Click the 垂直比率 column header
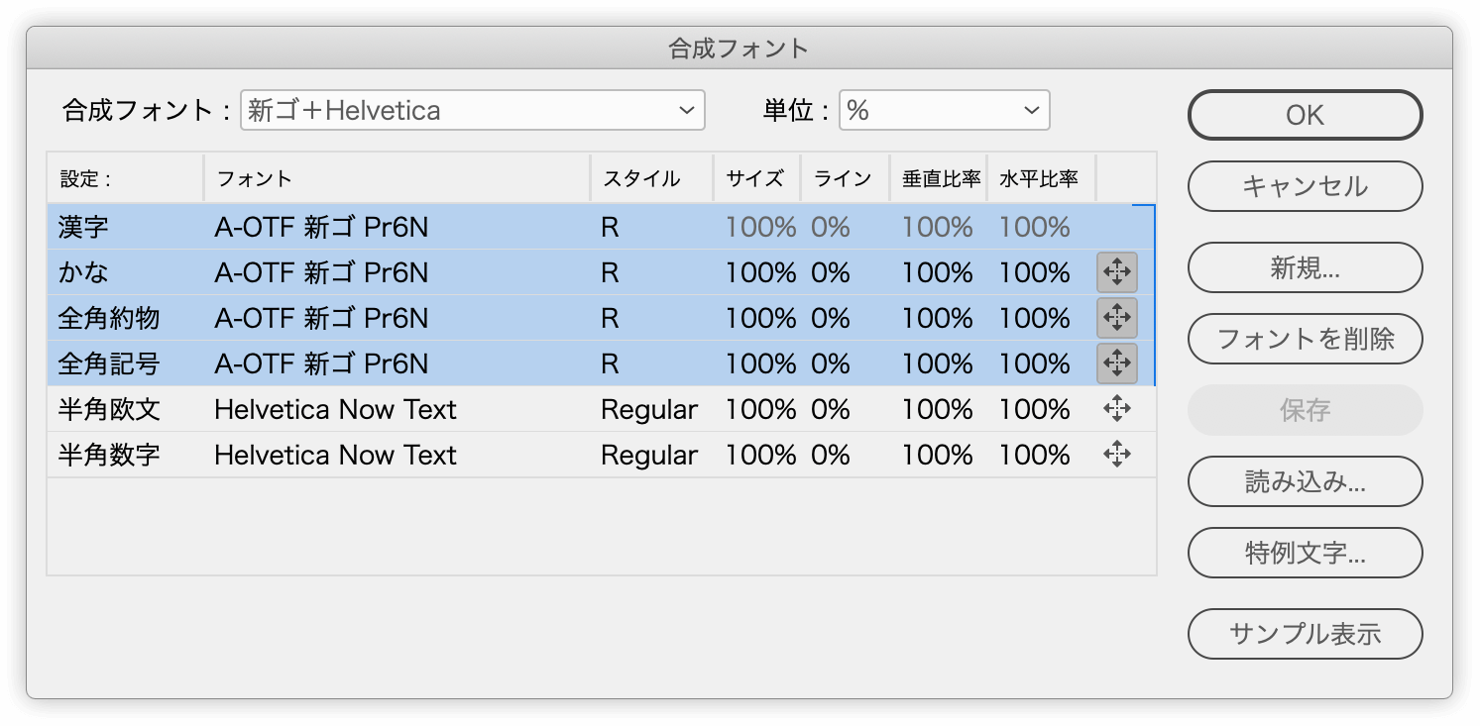Viewport: 1480px width, 726px height. (x=939, y=178)
